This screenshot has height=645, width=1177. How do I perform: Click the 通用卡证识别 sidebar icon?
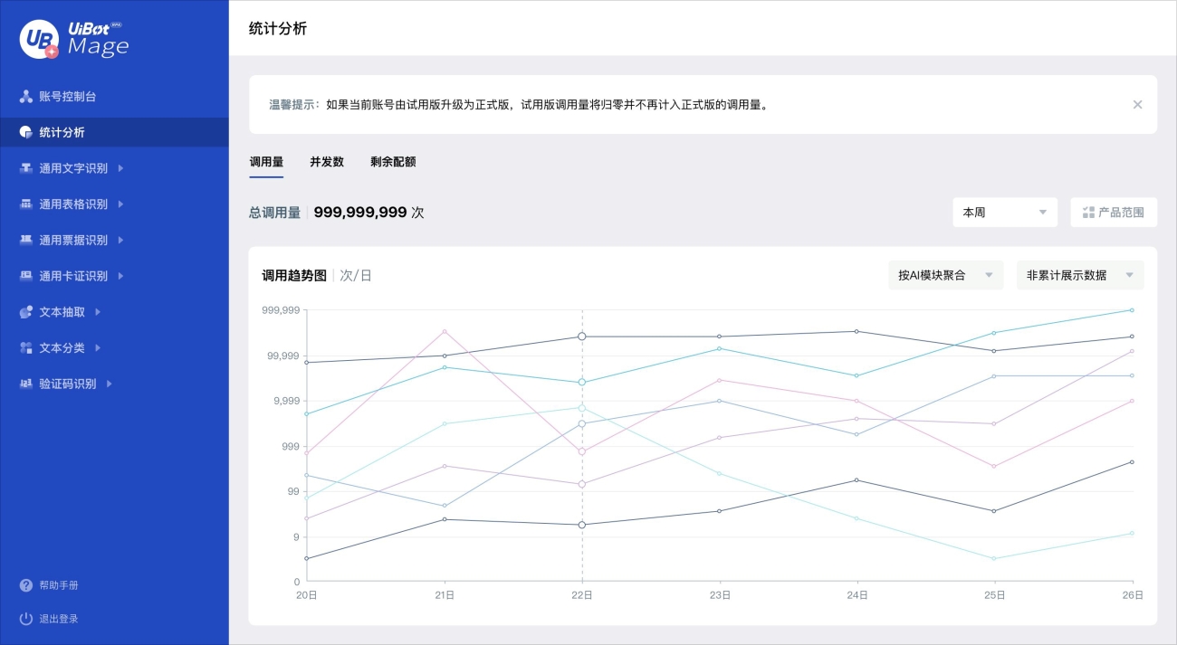pyautogui.click(x=26, y=276)
